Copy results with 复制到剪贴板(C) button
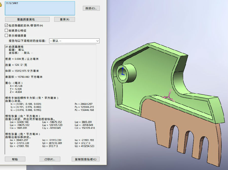Viewport: 228px width, 170px height. tap(86, 159)
